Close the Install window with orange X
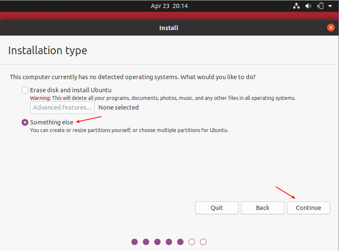The image size is (339, 251). [331, 28]
